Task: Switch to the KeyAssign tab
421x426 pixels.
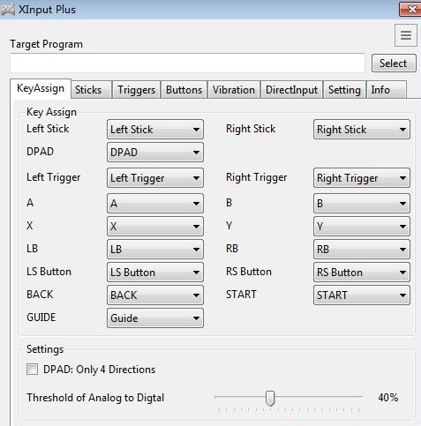Action: click(x=41, y=88)
